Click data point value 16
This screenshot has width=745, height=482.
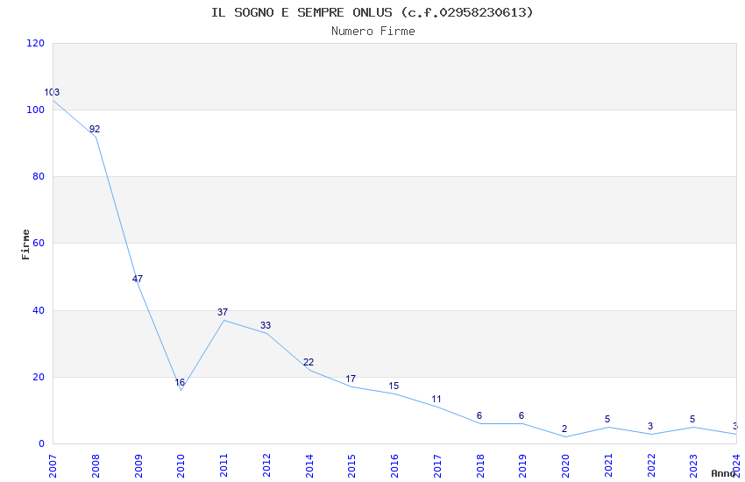click(x=180, y=382)
